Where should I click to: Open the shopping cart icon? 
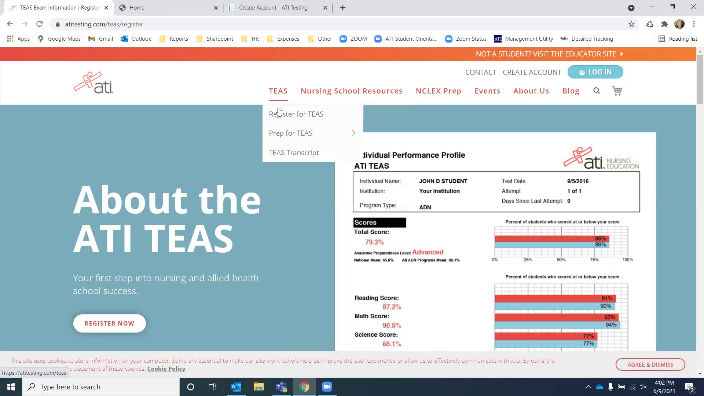[617, 91]
